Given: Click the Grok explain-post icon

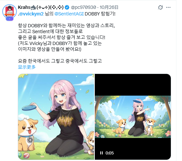Looking at the screenshot, I should (x=160, y=8).
